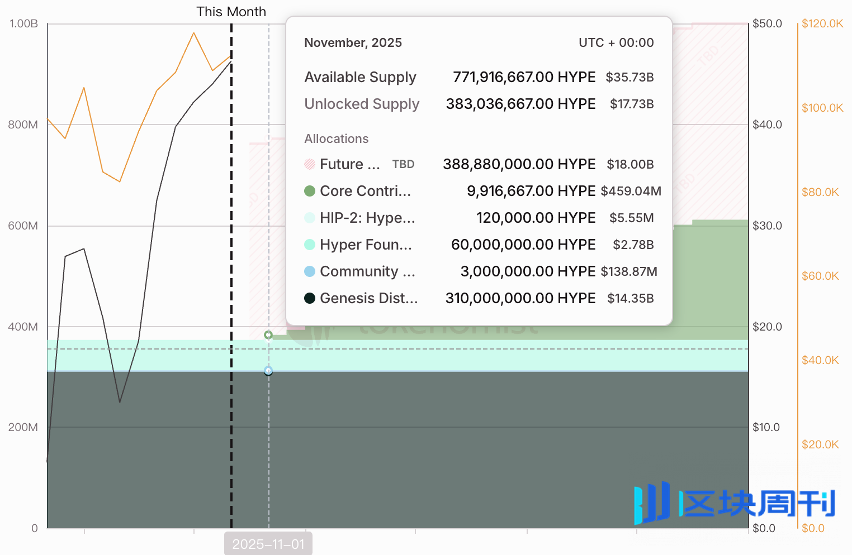Image resolution: width=852 pixels, height=555 pixels.
Task: Click the '$5.55M' value
Action: tap(632, 218)
